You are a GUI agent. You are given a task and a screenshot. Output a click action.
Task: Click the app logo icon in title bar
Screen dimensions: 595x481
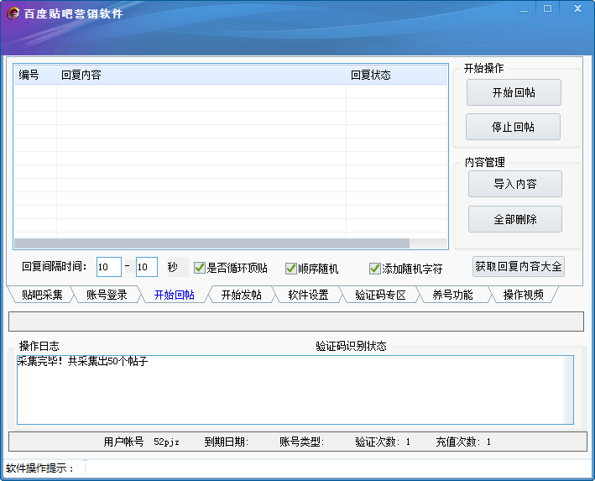coord(13,13)
